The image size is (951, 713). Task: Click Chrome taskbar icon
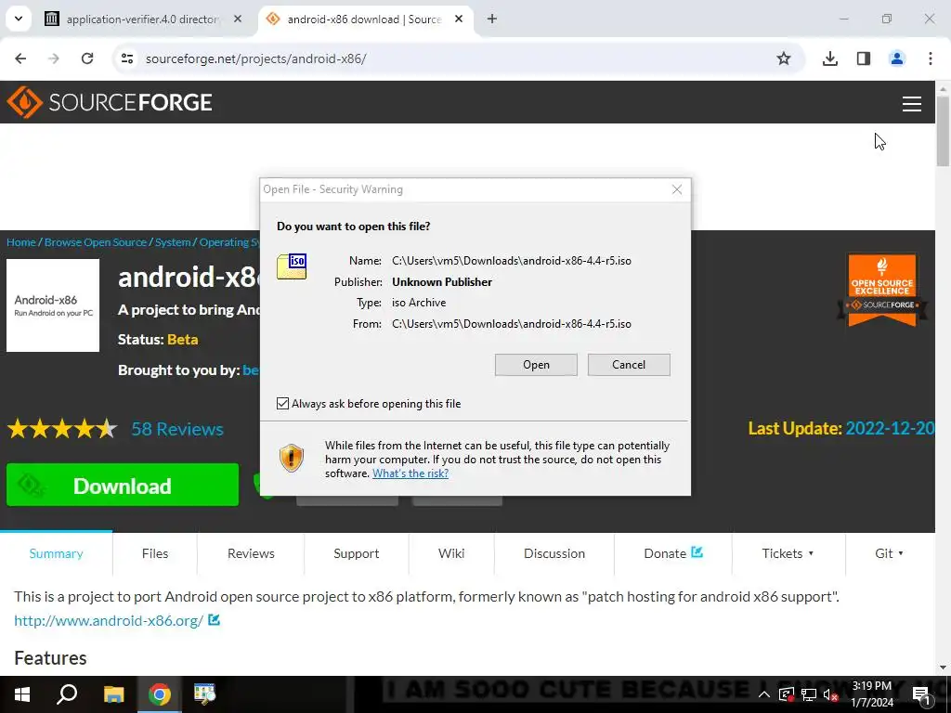coord(160,694)
